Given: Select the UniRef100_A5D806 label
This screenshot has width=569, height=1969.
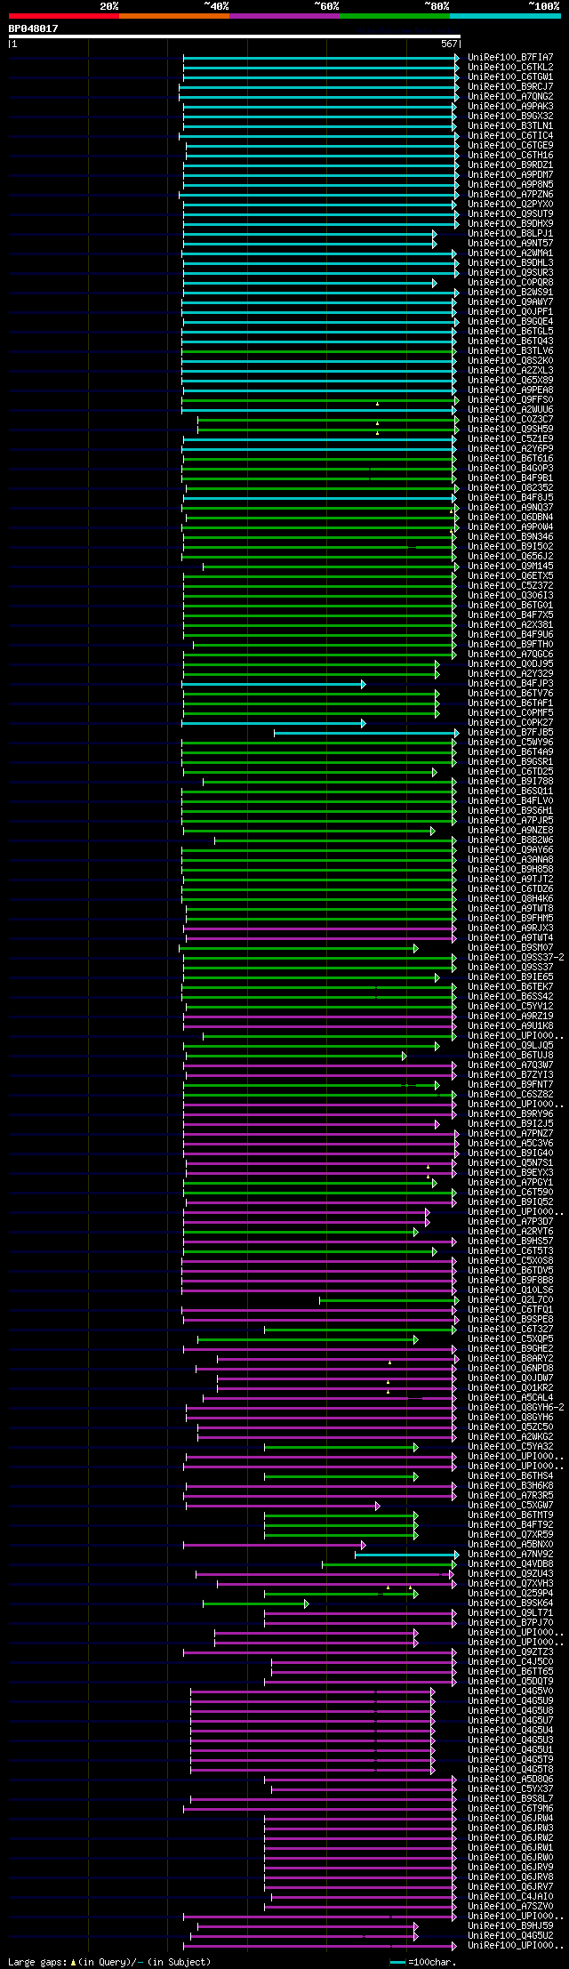Looking at the screenshot, I should pyautogui.click(x=510, y=1779).
